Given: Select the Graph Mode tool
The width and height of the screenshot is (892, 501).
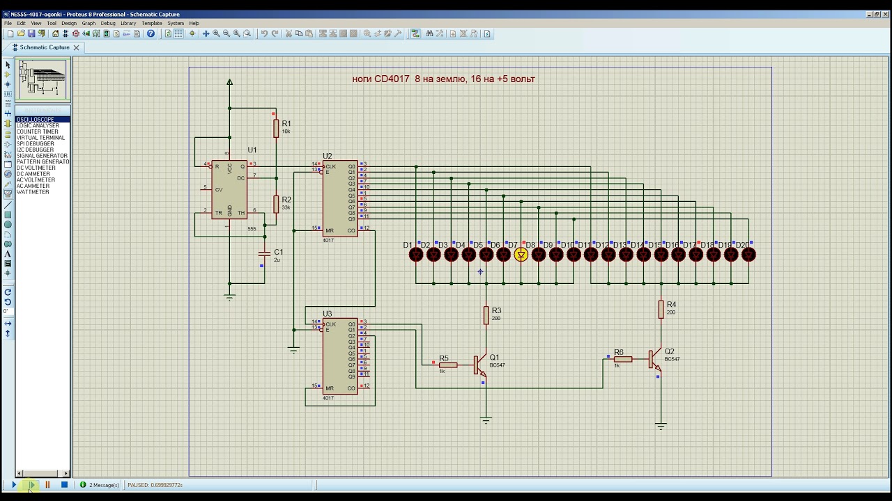Looking at the screenshot, I should point(8,154).
